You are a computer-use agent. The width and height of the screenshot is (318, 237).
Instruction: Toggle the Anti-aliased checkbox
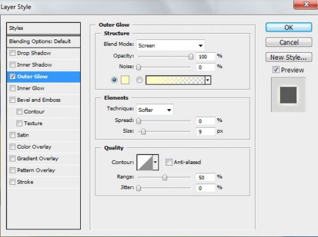[x=169, y=162]
